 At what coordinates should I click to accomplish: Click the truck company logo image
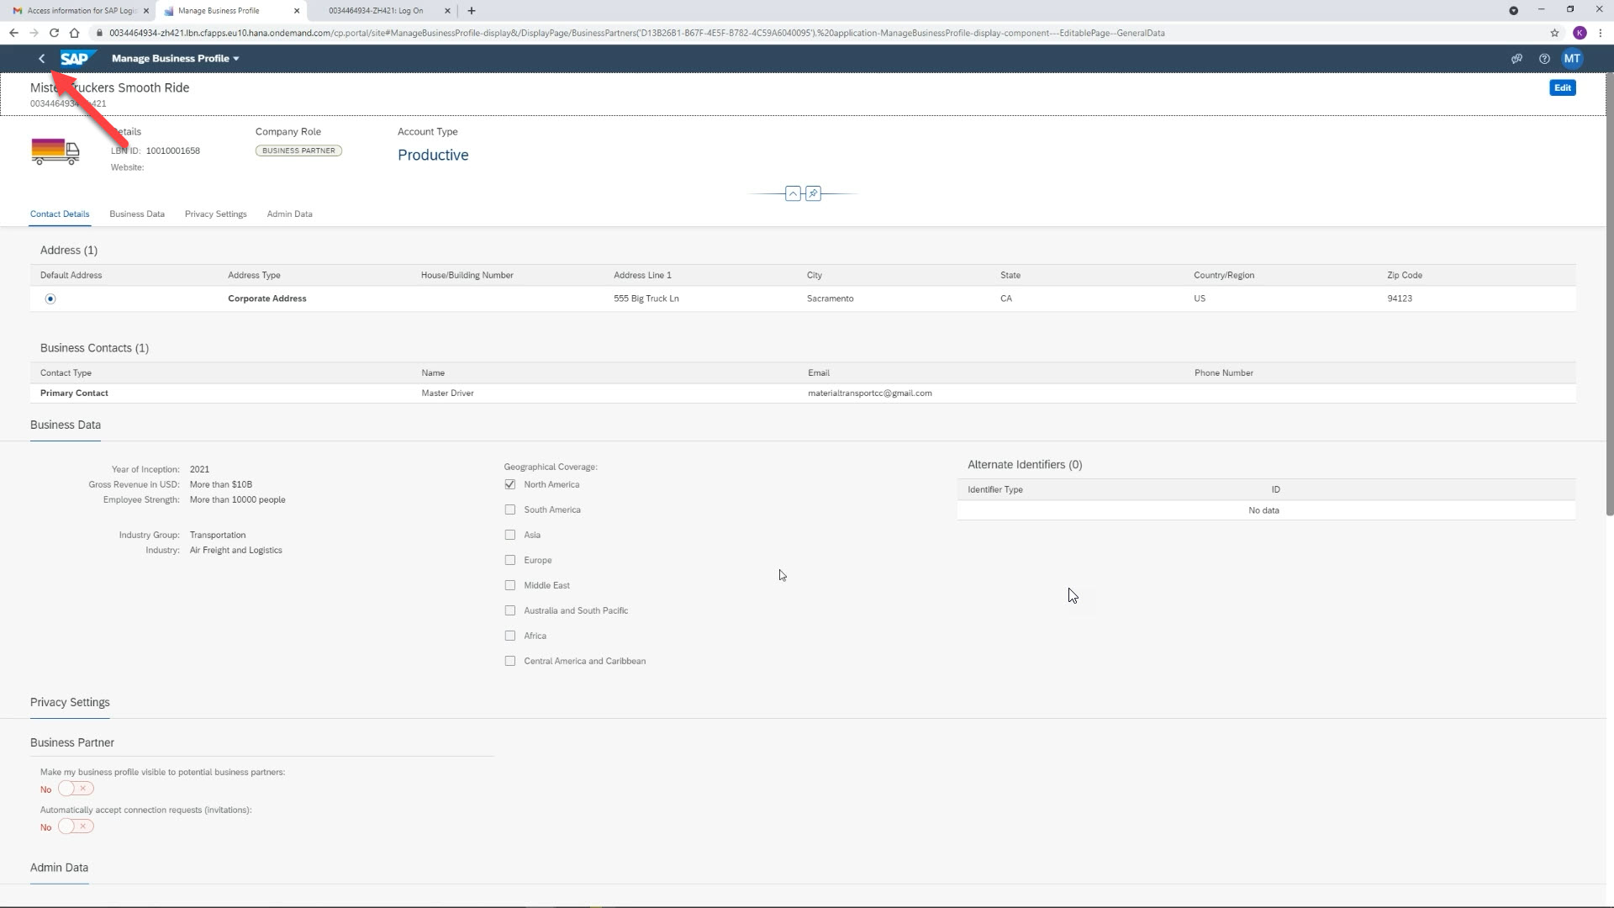pos(55,151)
